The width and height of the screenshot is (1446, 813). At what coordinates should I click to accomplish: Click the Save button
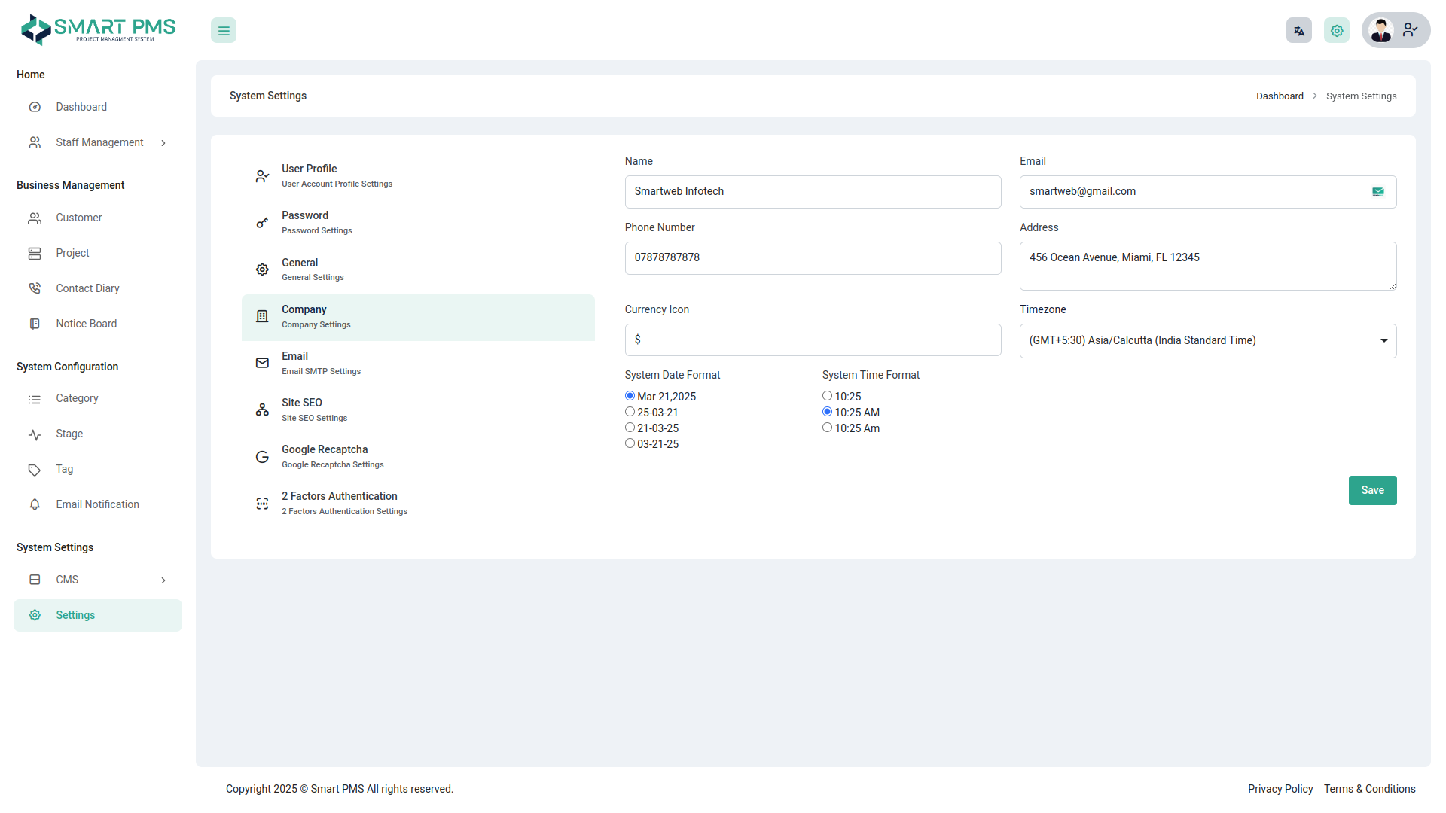pyautogui.click(x=1372, y=490)
